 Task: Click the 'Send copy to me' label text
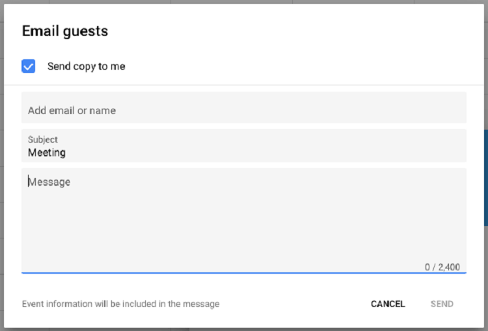(86, 66)
